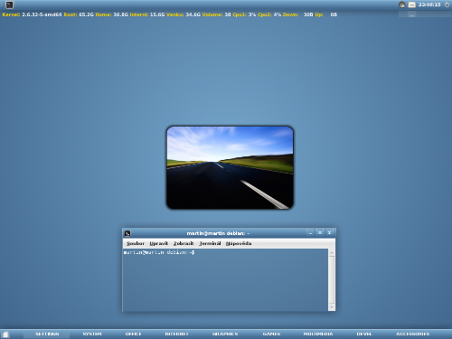This screenshot has height=339, width=452.
Task: Open the Nápověda menu in terminal
Action: click(x=239, y=243)
